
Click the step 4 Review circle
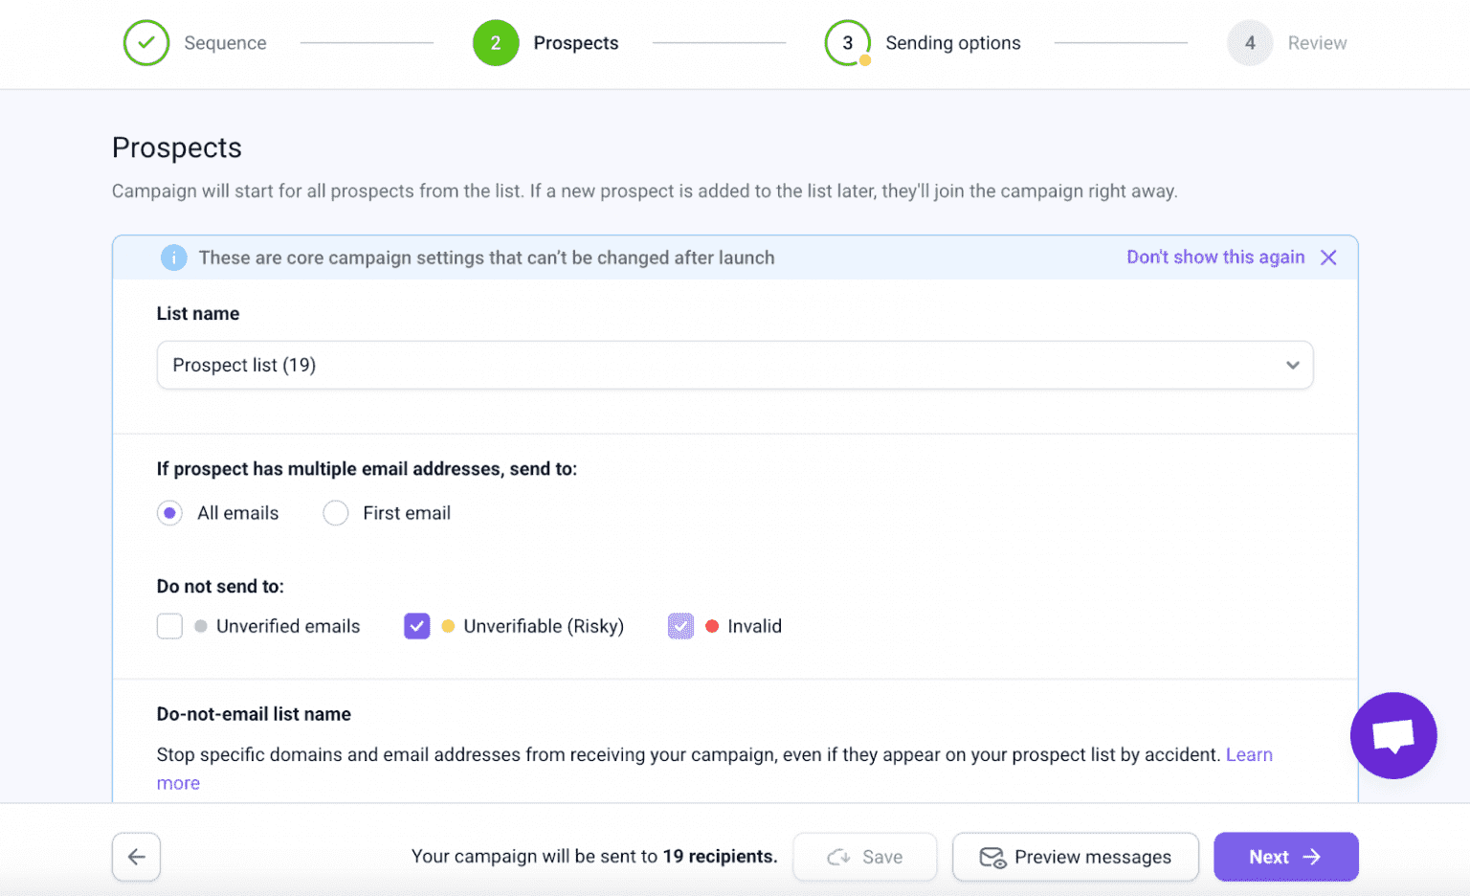tap(1250, 43)
